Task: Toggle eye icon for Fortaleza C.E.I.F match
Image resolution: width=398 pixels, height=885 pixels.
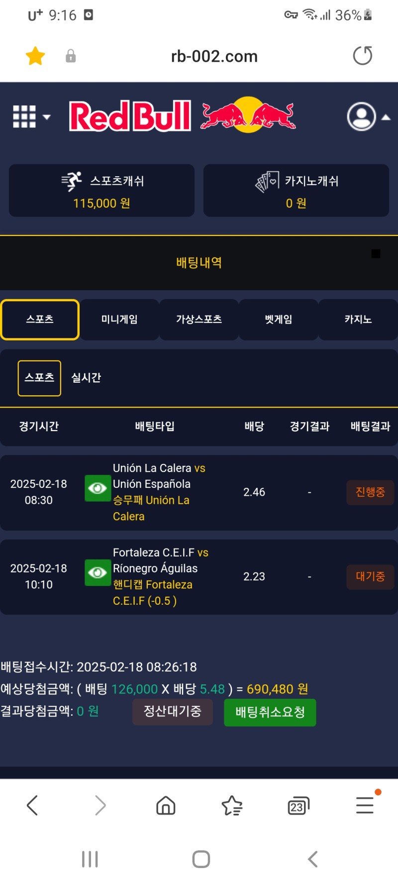Action: [98, 573]
